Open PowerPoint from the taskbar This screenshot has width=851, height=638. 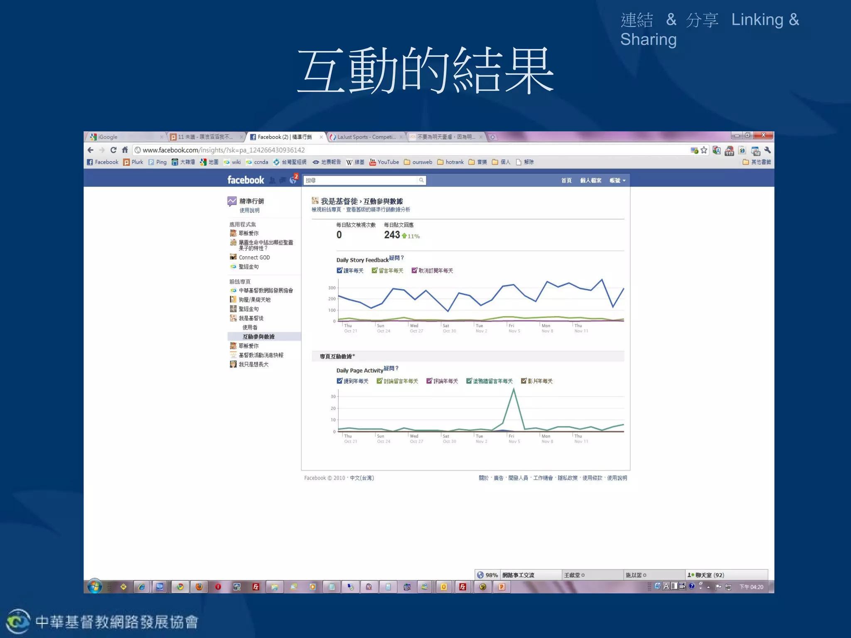click(502, 587)
